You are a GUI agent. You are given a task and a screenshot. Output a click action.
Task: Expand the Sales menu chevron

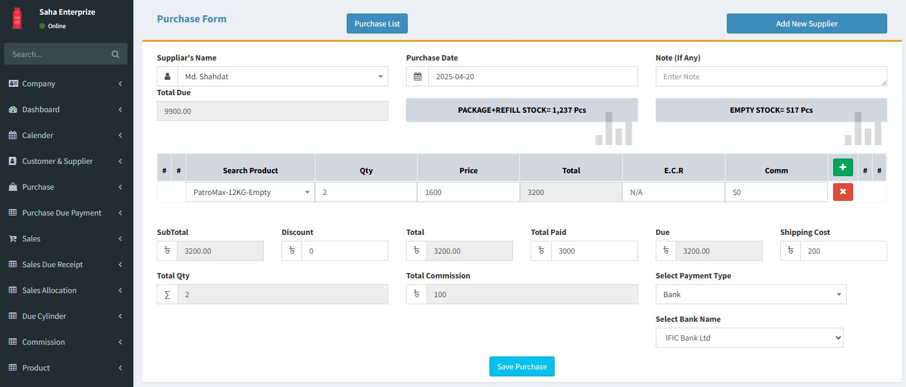[120, 238]
